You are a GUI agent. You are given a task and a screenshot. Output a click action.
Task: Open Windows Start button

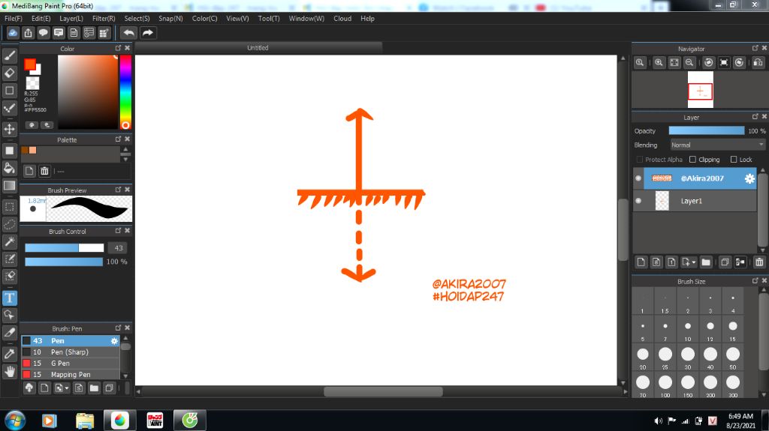pos(15,421)
